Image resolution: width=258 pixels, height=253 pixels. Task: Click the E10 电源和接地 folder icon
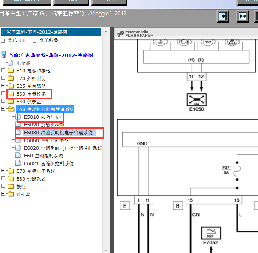tap(11, 71)
